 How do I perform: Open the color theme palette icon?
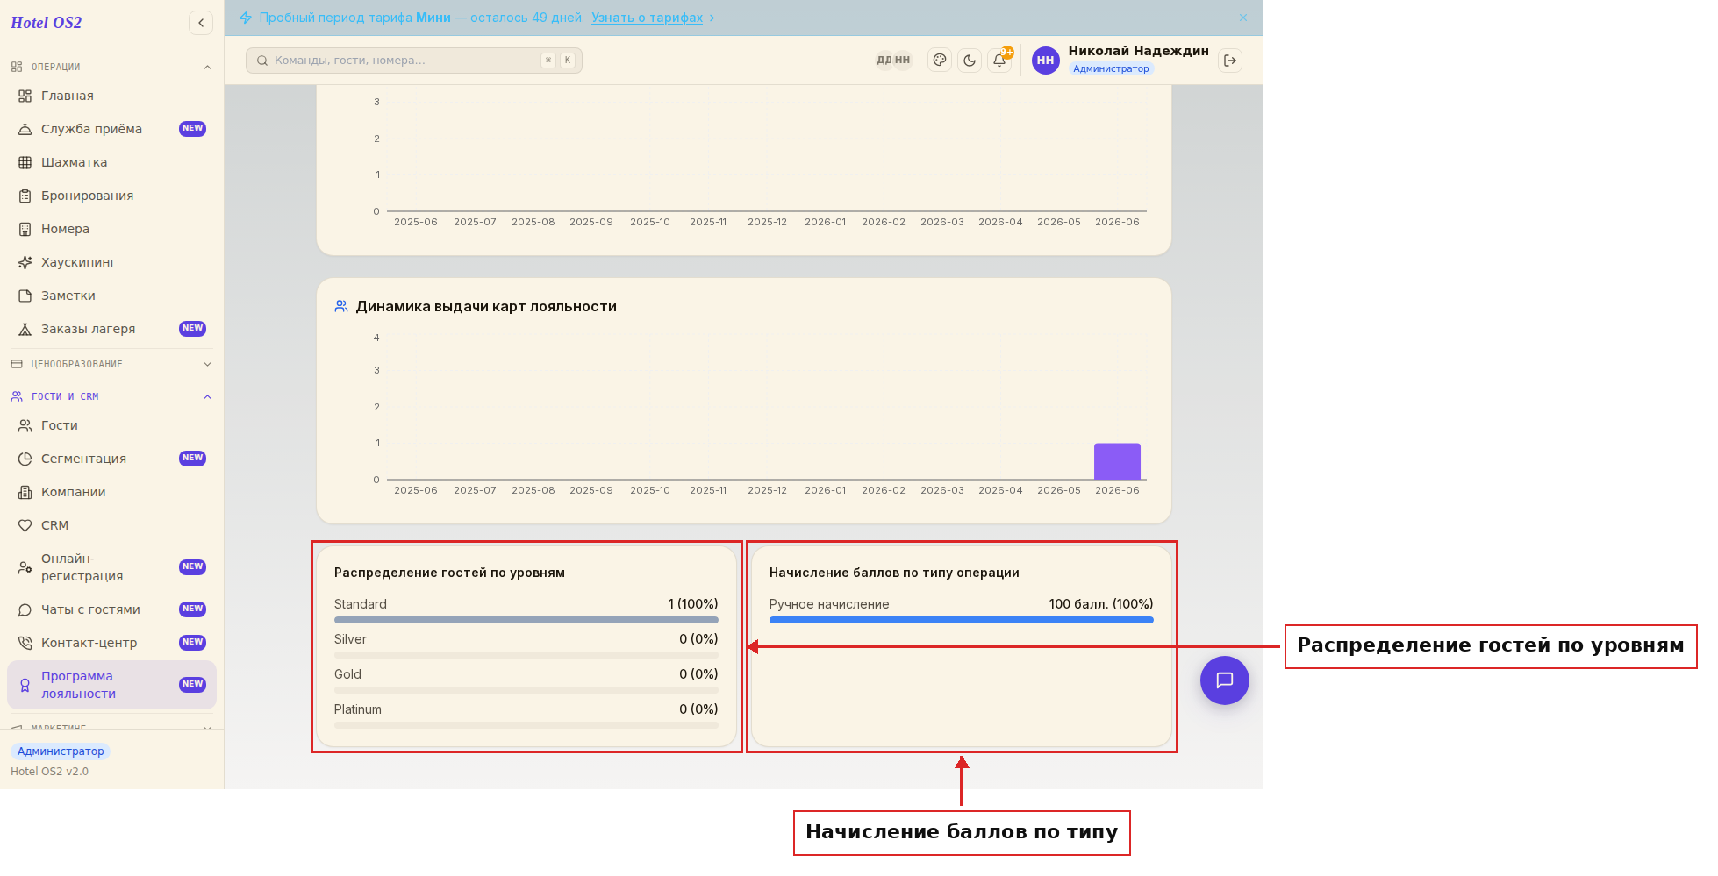pos(940,61)
